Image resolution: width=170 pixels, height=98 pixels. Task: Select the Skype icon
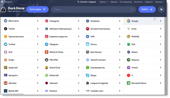tap(88, 75)
